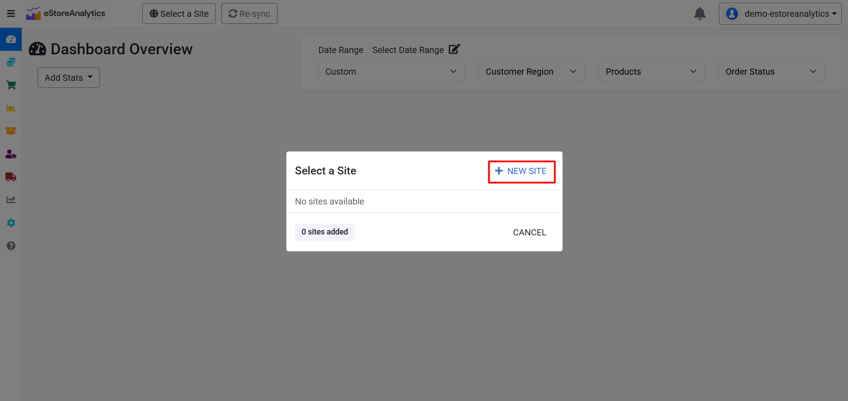Open the hamburger menu icon
Viewport: 848px width, 401px height.
pos(11,13)
